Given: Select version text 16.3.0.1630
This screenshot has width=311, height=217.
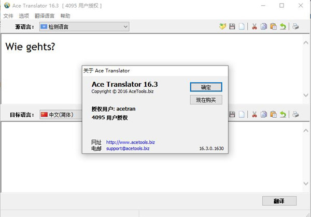Looking at the screenshot, I should click(x=211, y=148).
